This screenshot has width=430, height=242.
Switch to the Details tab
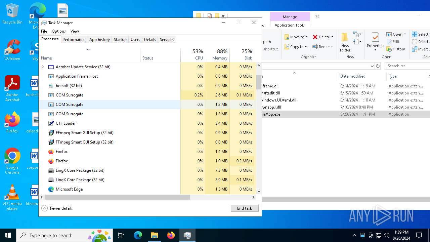click(x=150, y=39)
